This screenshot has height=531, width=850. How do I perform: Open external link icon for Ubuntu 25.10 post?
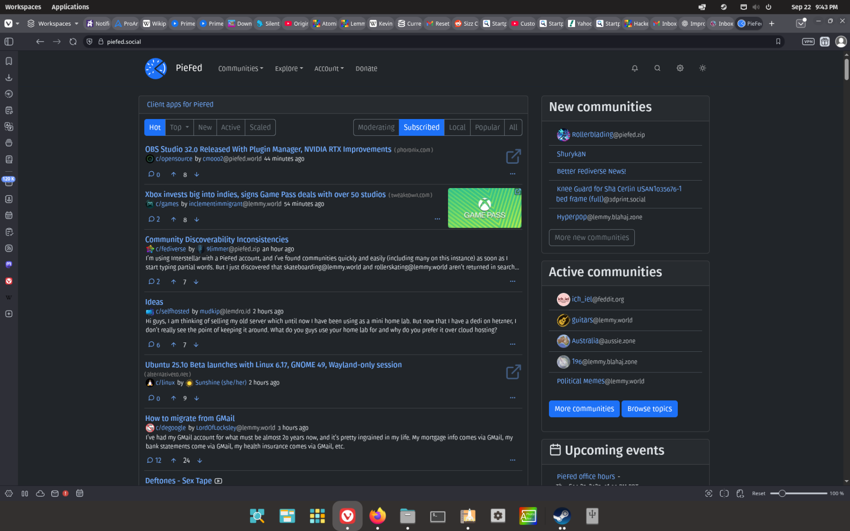(x=513, y=372)
